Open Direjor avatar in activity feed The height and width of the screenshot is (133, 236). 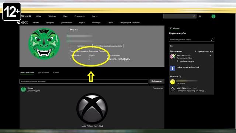tap(23, 89)
